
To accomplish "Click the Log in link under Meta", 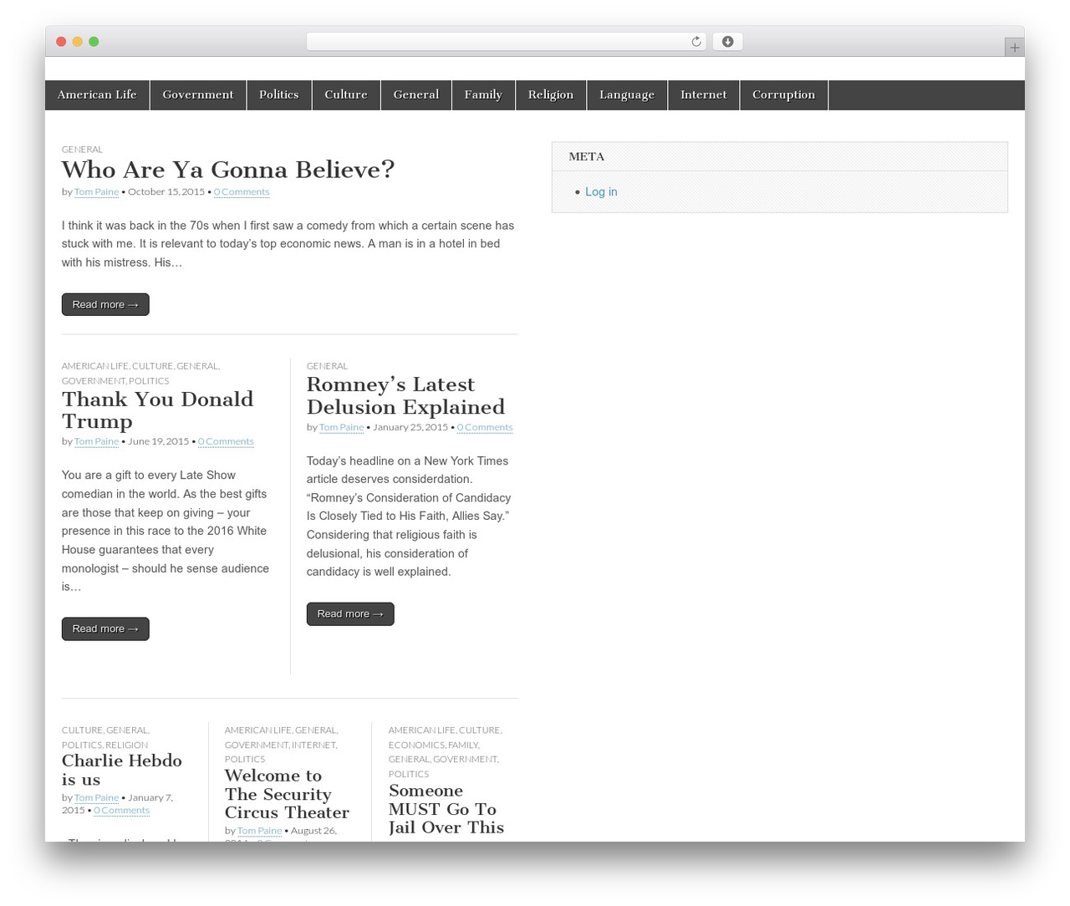I will coord(601,191).
